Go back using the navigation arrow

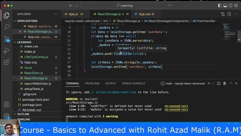click(71, 6)
